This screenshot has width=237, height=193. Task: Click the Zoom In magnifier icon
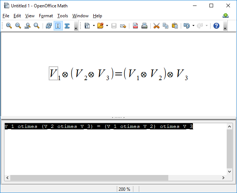point(9,26)
